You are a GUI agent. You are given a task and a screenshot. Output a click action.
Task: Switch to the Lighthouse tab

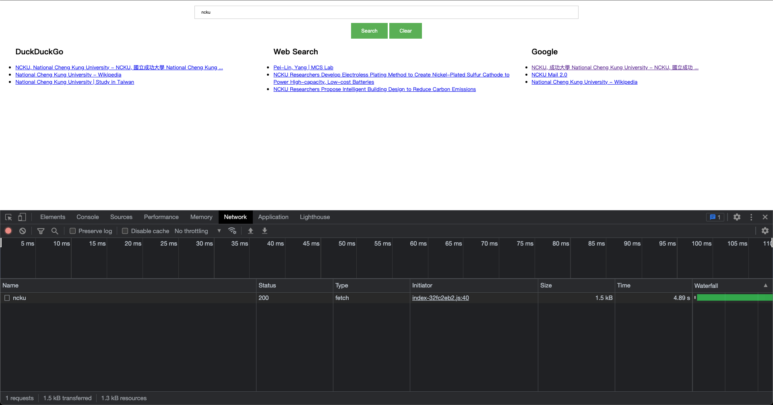click(315, 217)
